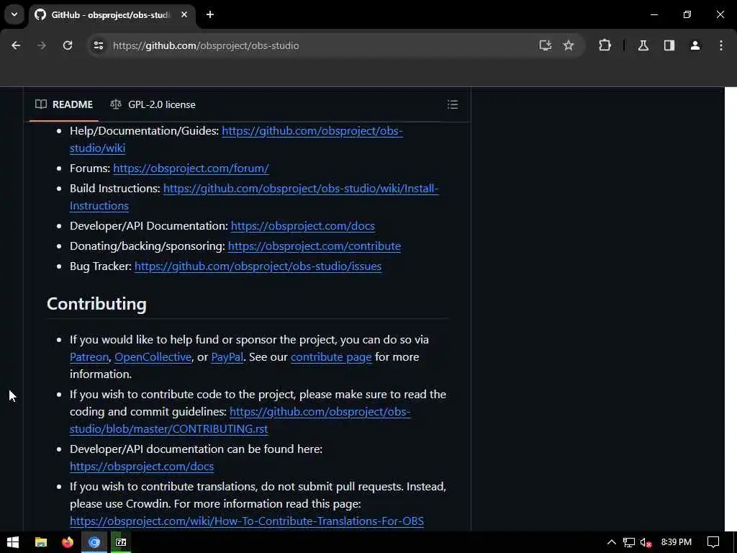Viewport: 737px width, 553px height.
Task: Open obsproject.com/docs link in Contributing section
Action: click(142, 467)
